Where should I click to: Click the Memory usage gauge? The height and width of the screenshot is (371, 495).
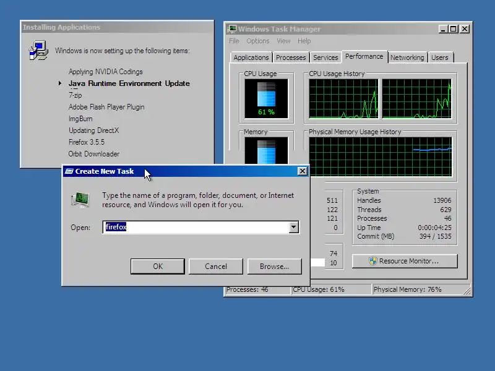click(x=266, y=150)
